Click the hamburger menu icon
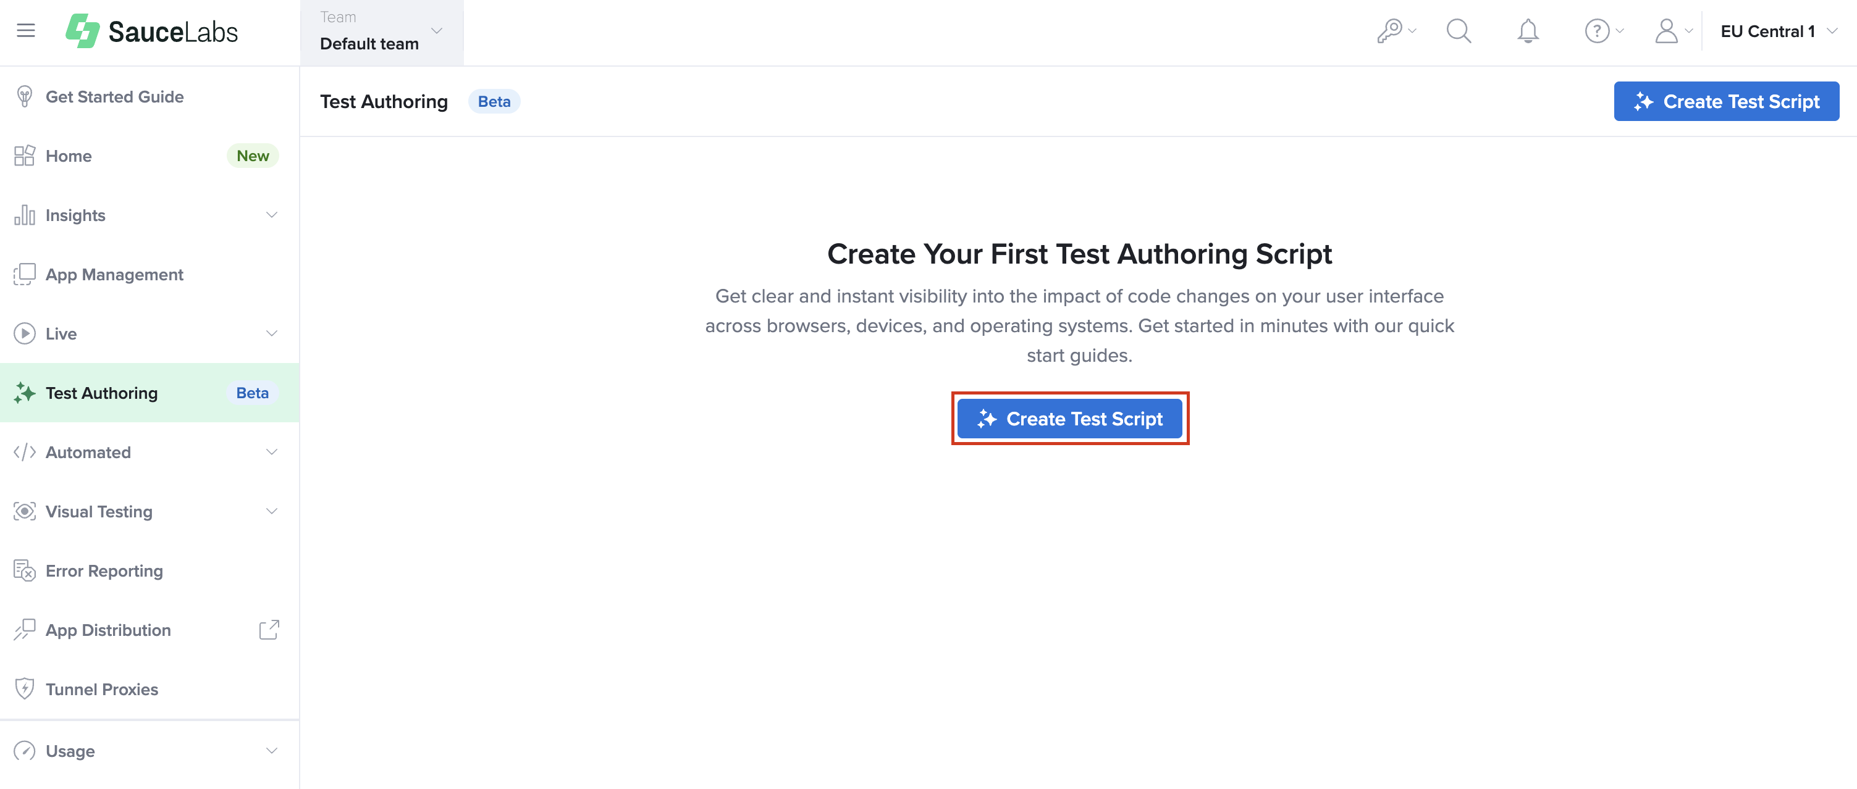The image size is (1857, 789). click(26, 31)
